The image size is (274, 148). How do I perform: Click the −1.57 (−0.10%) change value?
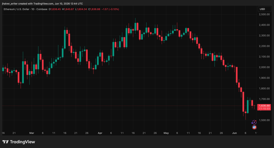pos(110,9)
